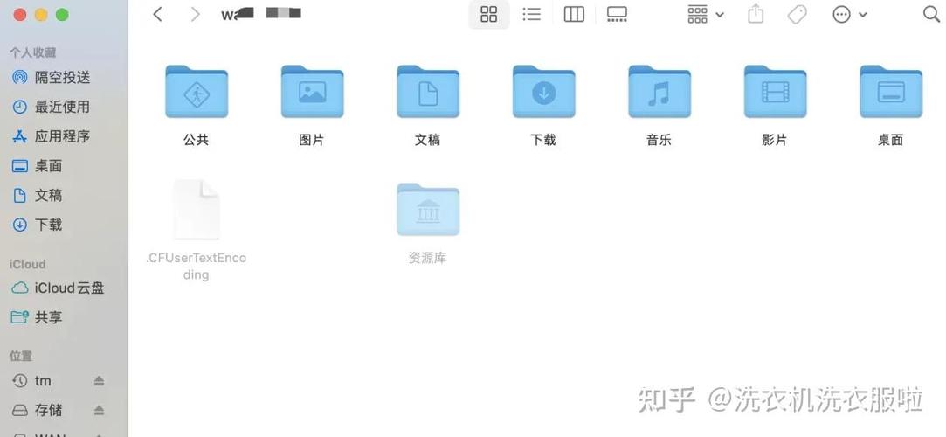Screen dimensions: 946x437
Task: Go back with the left chevron
Action: coord(158,15)
